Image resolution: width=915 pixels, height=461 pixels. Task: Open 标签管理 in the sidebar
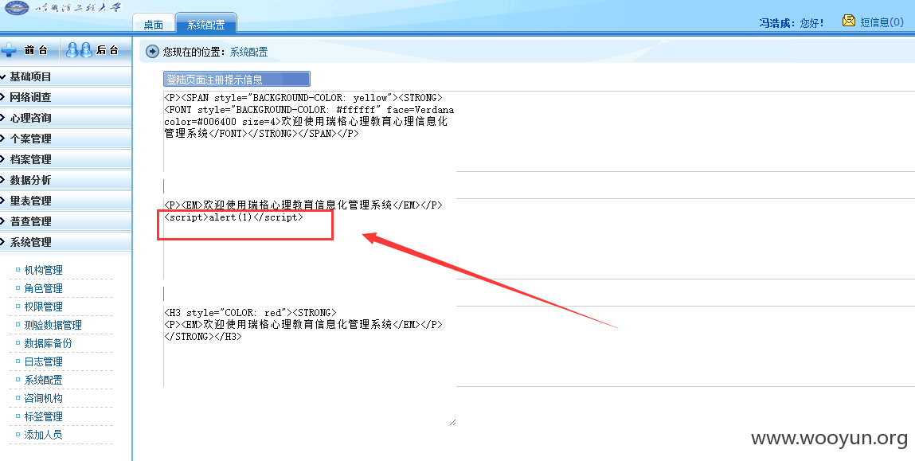pyautogui.click(x=43, y=416)
